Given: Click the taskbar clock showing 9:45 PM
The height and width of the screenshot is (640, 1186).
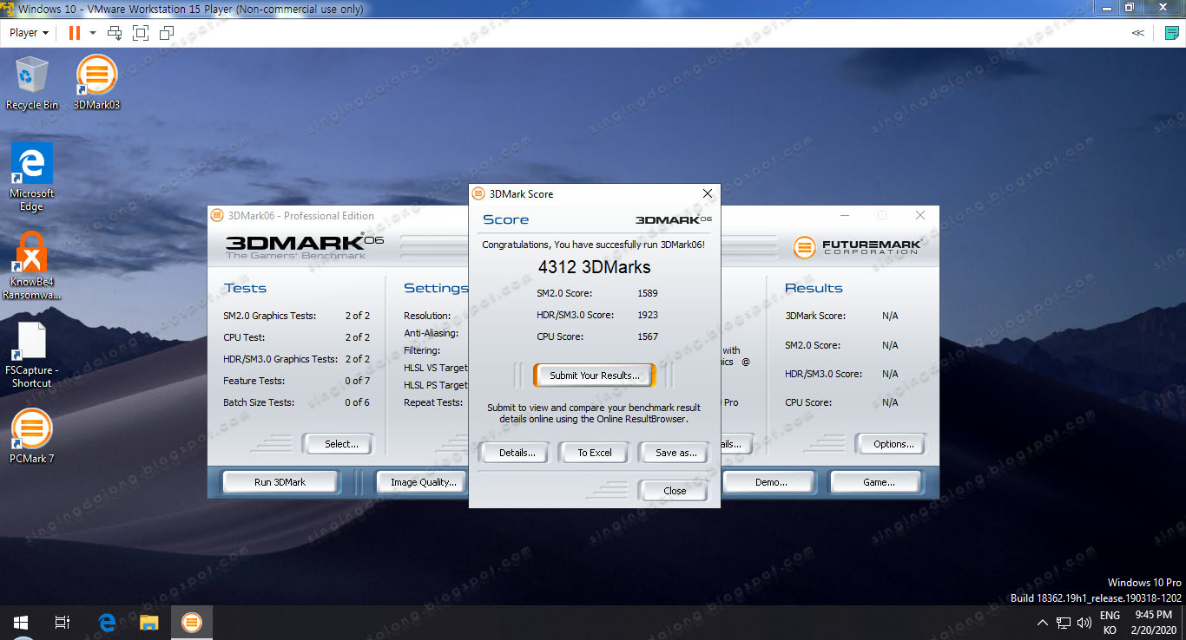Looking at the screenshot, I should pyautogui.click(x=1153, y=623).
